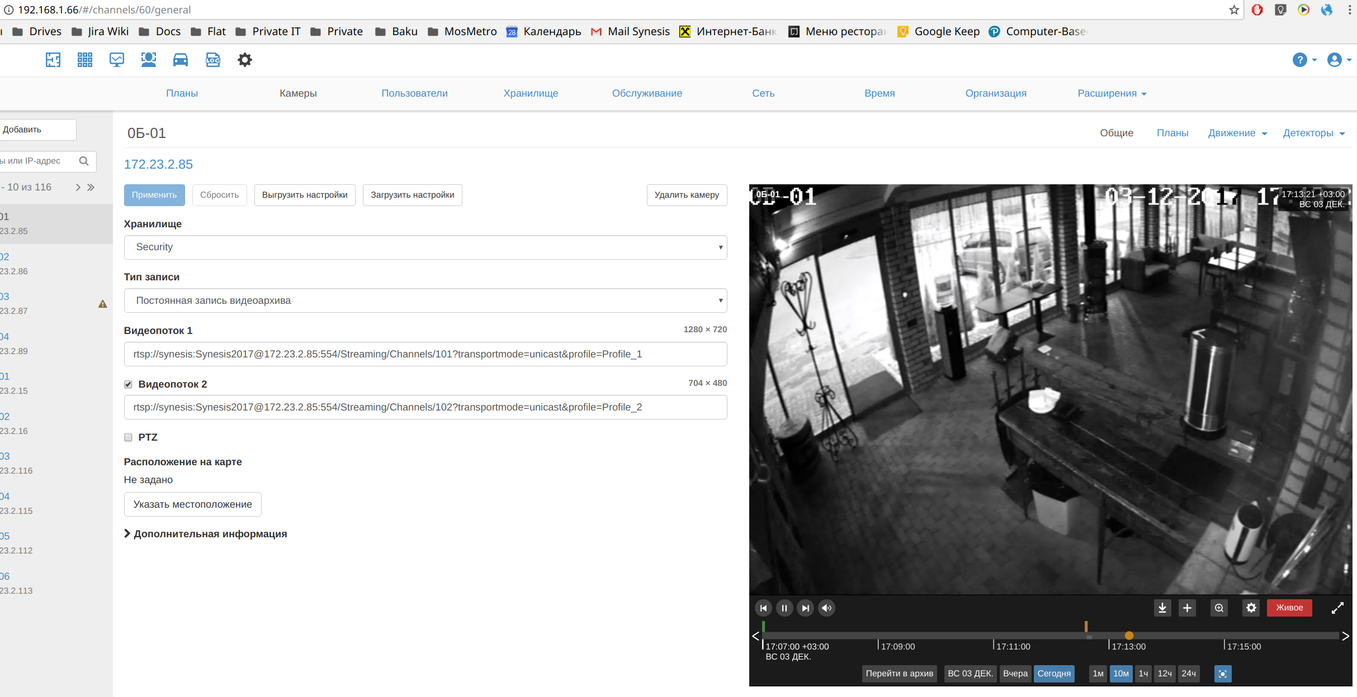
Task: Set timeline scale to 24ч
Action: pyautogui.click(x=1188, y=674)
